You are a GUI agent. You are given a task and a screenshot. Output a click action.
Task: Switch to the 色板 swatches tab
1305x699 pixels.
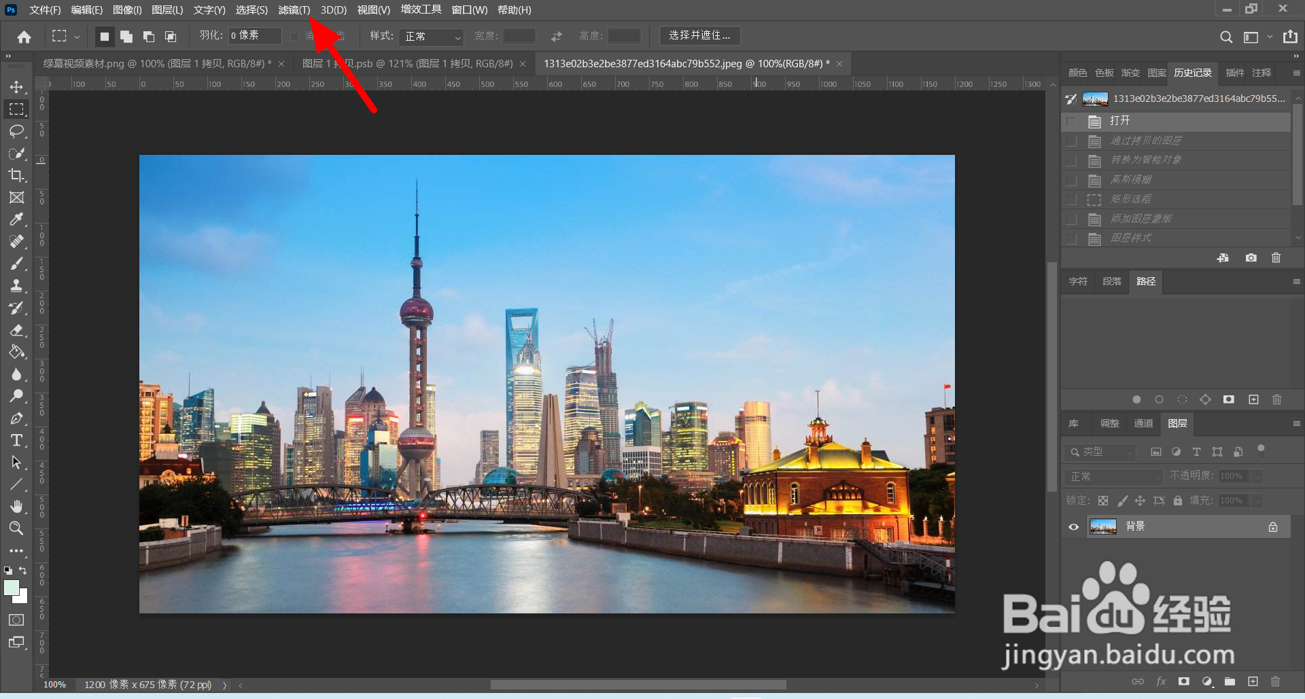[1104, 73]
